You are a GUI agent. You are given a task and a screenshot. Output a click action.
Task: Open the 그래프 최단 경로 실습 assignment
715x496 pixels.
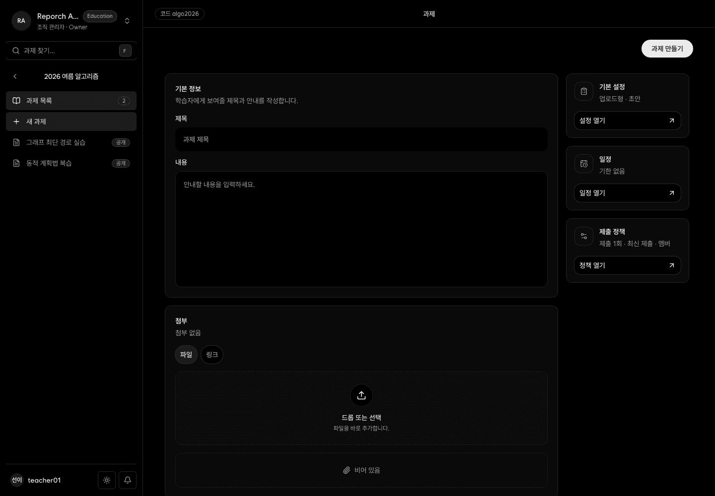71,142
